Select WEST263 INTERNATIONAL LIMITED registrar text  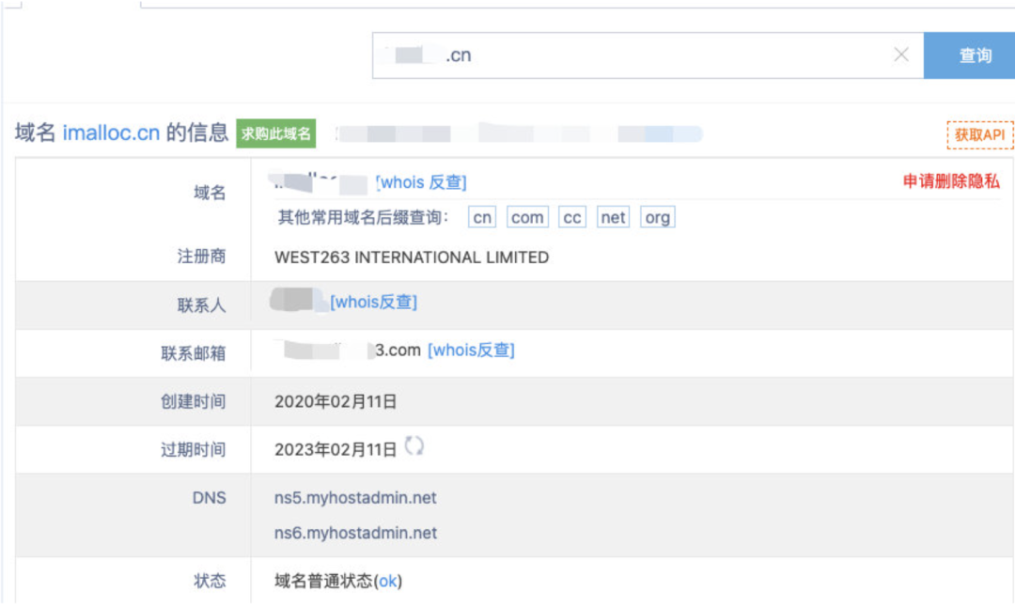click(x=412, y=257)
